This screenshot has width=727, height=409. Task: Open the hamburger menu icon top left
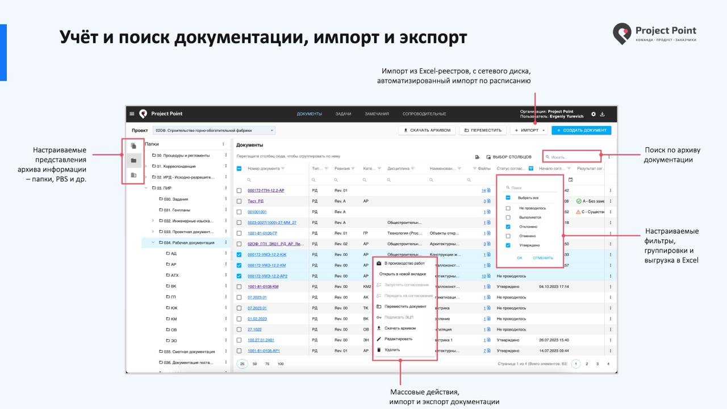point(132,114)
